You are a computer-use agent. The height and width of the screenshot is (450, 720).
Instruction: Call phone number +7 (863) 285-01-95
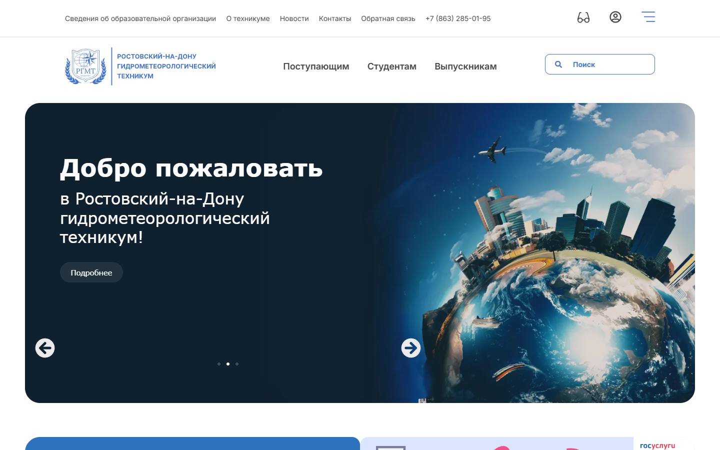(458, 18)
